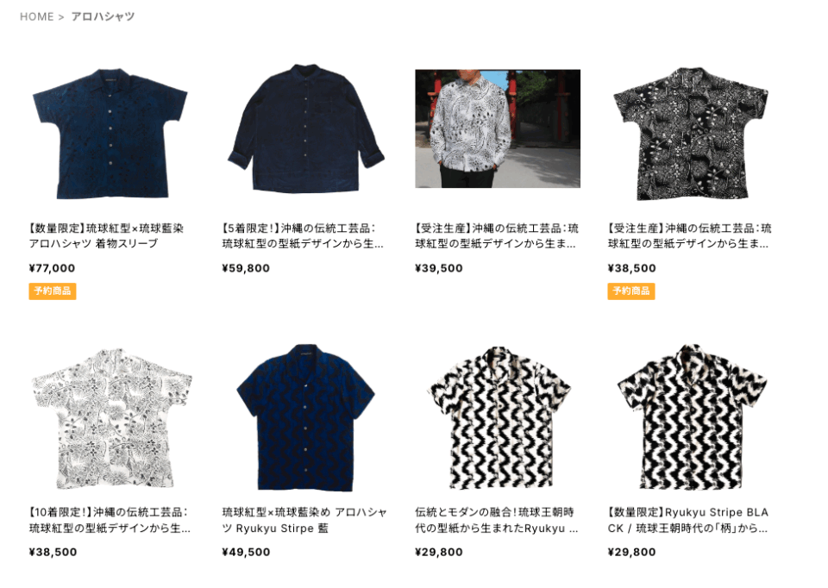The image size is (828, 588).
Task: Select the blue wavy-stripe shirt image
Action: coord(305,417)
